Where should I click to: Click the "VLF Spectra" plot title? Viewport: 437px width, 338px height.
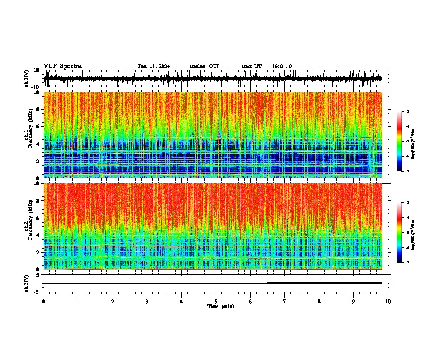coord(62,66)
